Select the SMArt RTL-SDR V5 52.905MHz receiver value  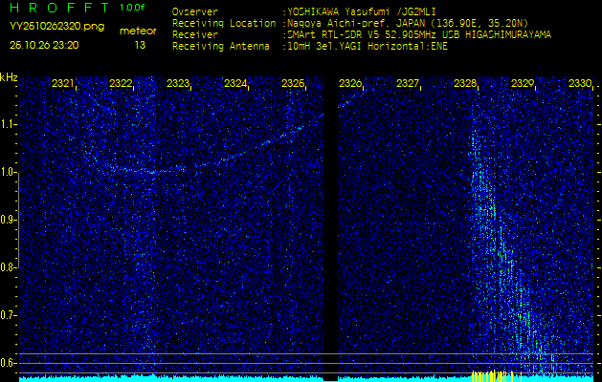click(x=419, y=35)
